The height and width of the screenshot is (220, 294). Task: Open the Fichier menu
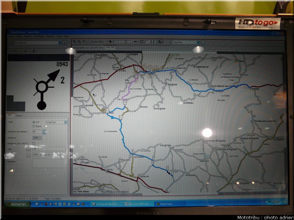(11, 36)
